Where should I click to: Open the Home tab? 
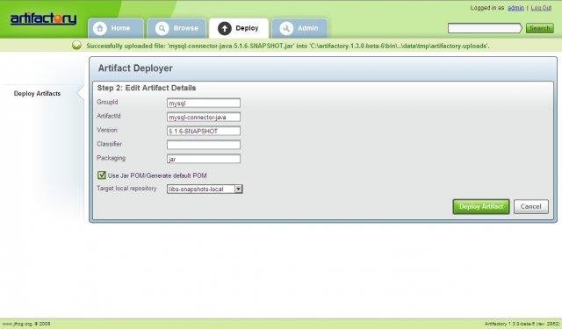point(115,28)
